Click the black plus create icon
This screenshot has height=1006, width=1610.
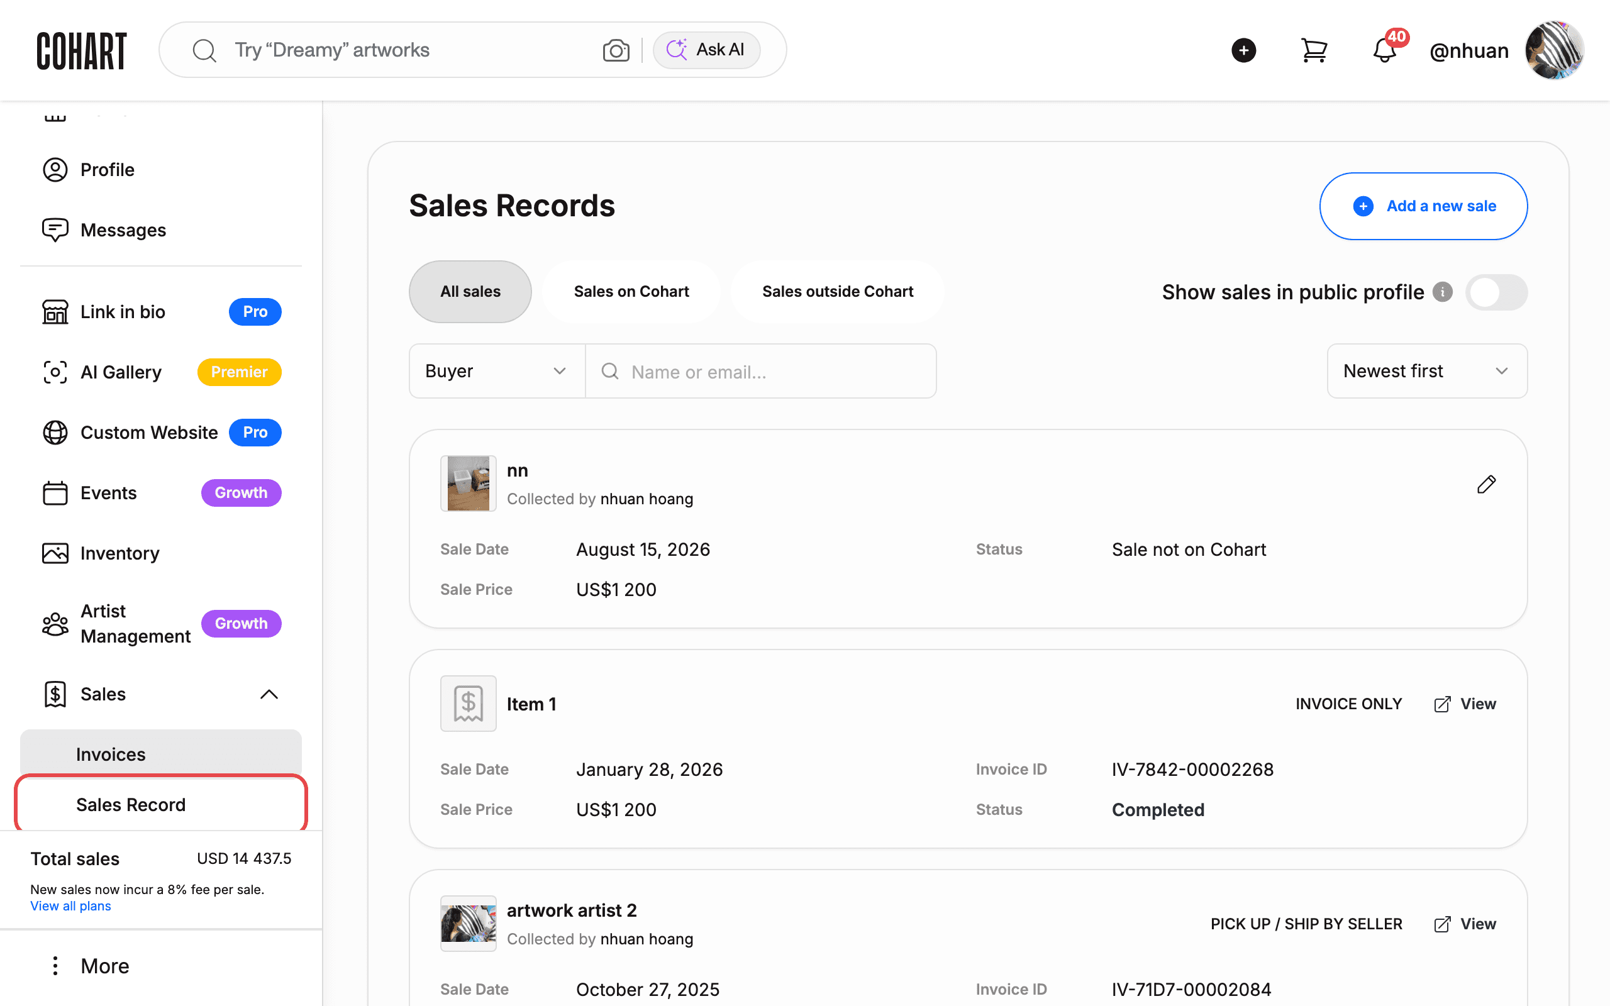tap(1243, 50)
